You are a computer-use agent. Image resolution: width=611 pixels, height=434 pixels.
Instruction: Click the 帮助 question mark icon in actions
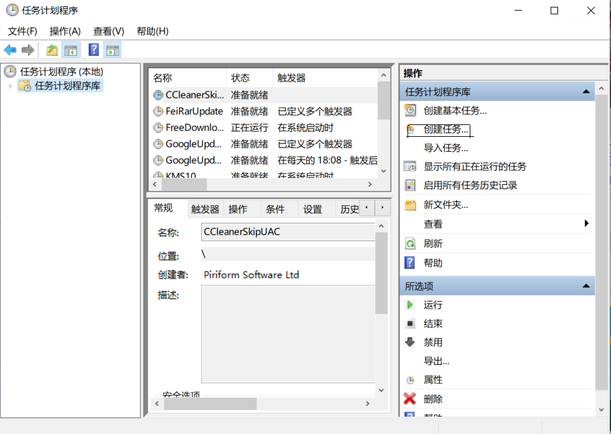click(410, 263)
